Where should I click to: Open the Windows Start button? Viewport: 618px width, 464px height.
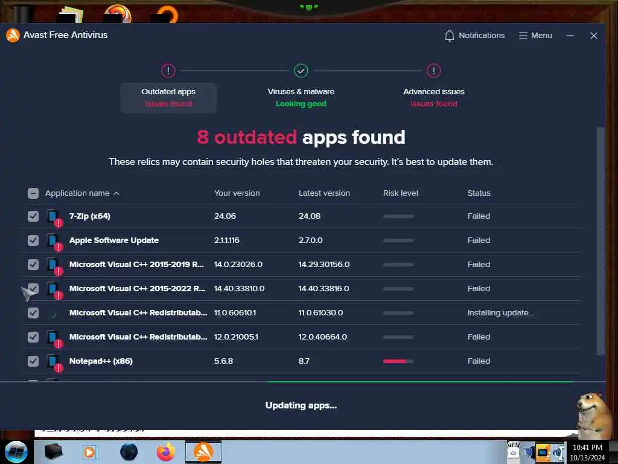coord(16,452)
